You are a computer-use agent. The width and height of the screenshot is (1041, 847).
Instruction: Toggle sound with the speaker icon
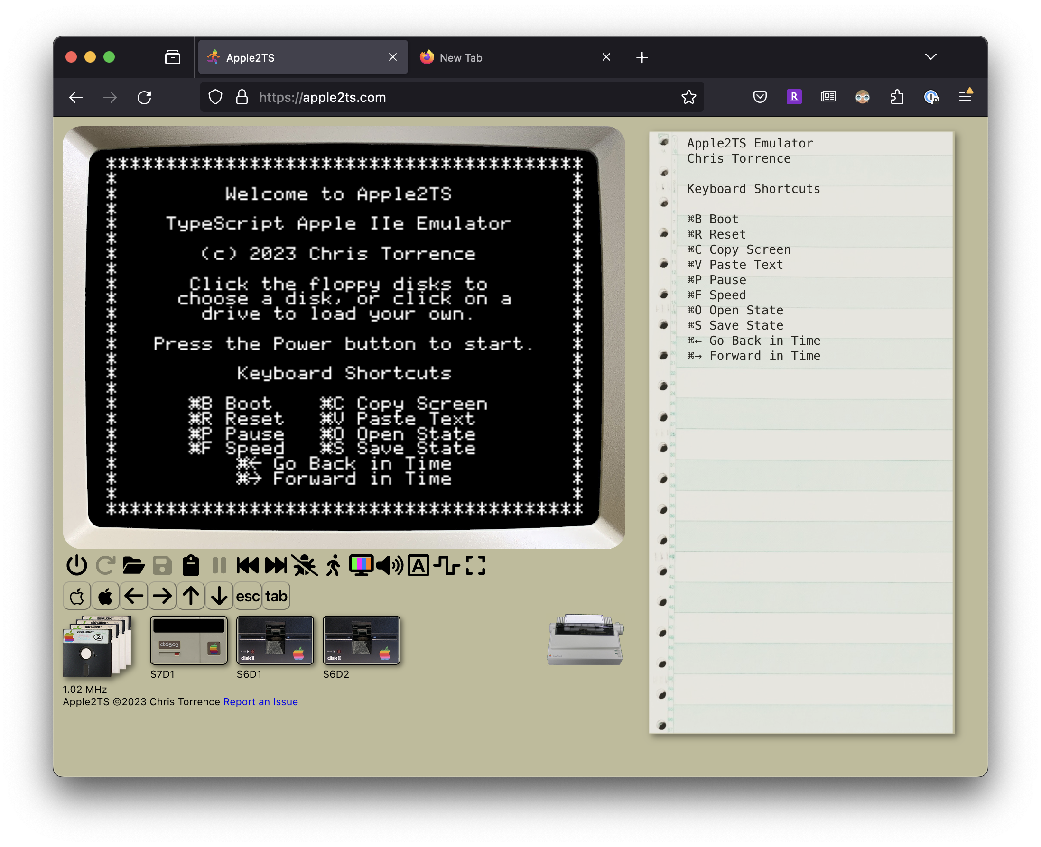[x=390, y=566]
